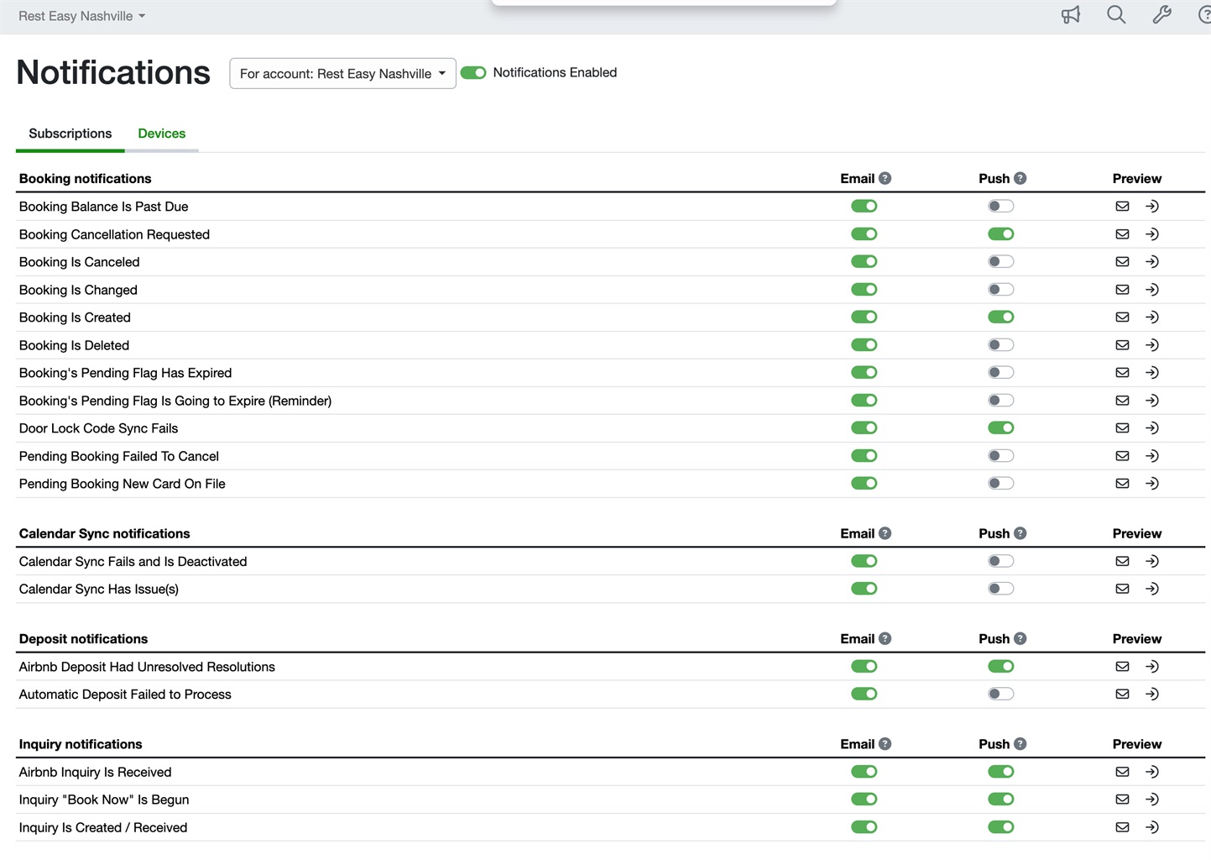Open search with the magnifier icon

point(1115,15)
